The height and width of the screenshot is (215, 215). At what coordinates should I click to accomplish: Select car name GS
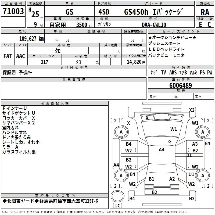pyautogui.click(x=69, y=12)
